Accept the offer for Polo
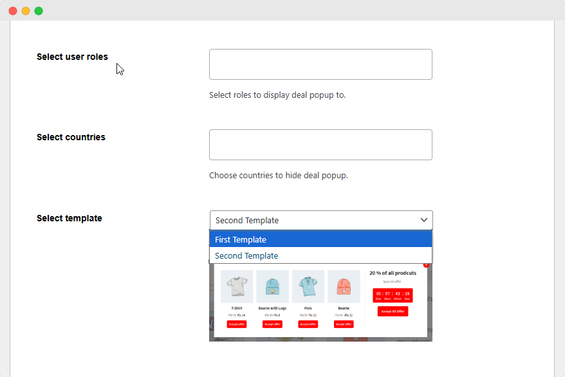Viewport: 565px width, 377px height. [x=308, y=324]
